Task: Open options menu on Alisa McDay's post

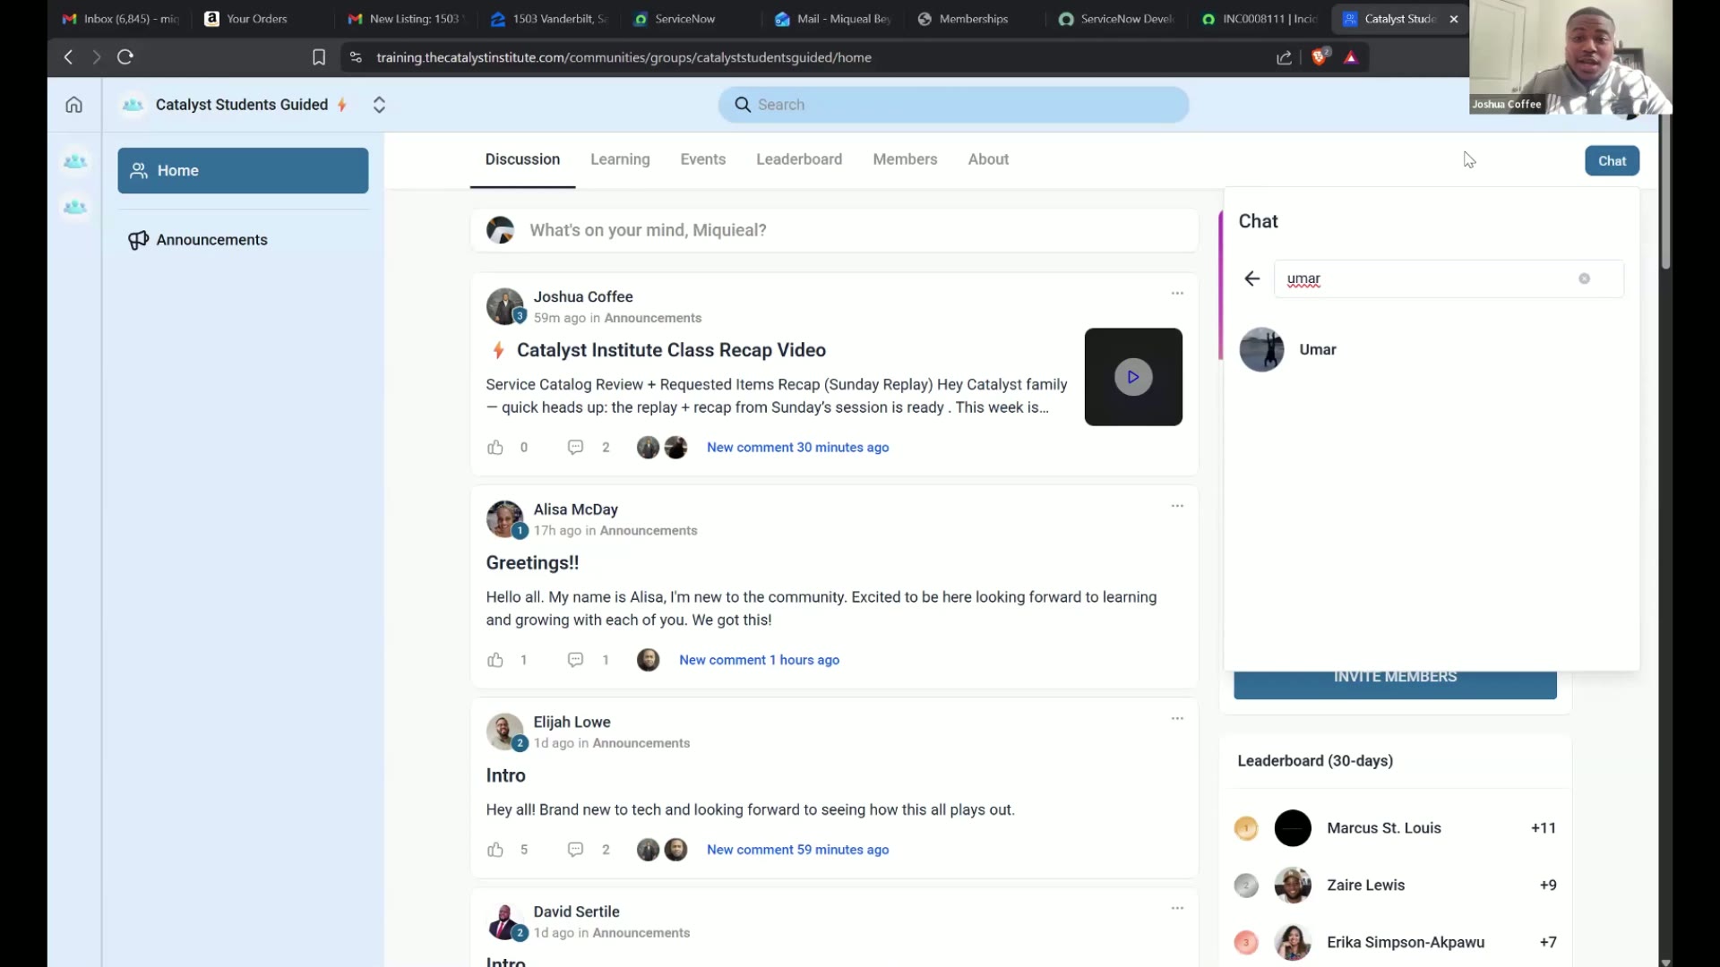Action: click(x=1177, y=506)
